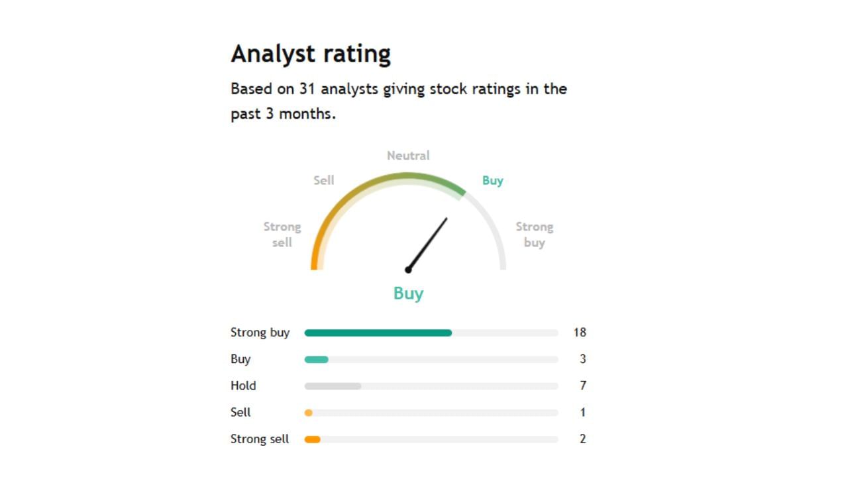
Task: Click the Strong sell count "2"
Action: [x=582, y=439]
